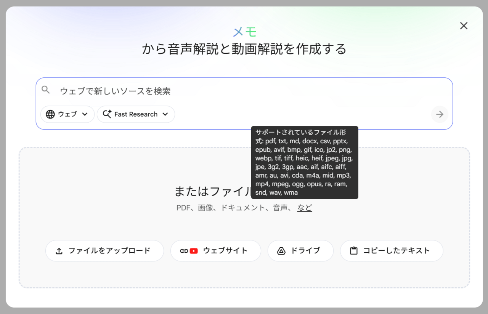Select the コピーしたテキスト button label
Viewport: 488px width, 314px height.
396,251
